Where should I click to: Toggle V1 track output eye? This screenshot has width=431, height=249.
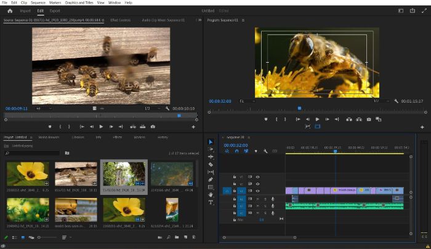[257, 191]
